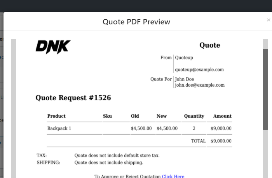Click the Quantity column header

pyautogui.click(x=194, y=116)
